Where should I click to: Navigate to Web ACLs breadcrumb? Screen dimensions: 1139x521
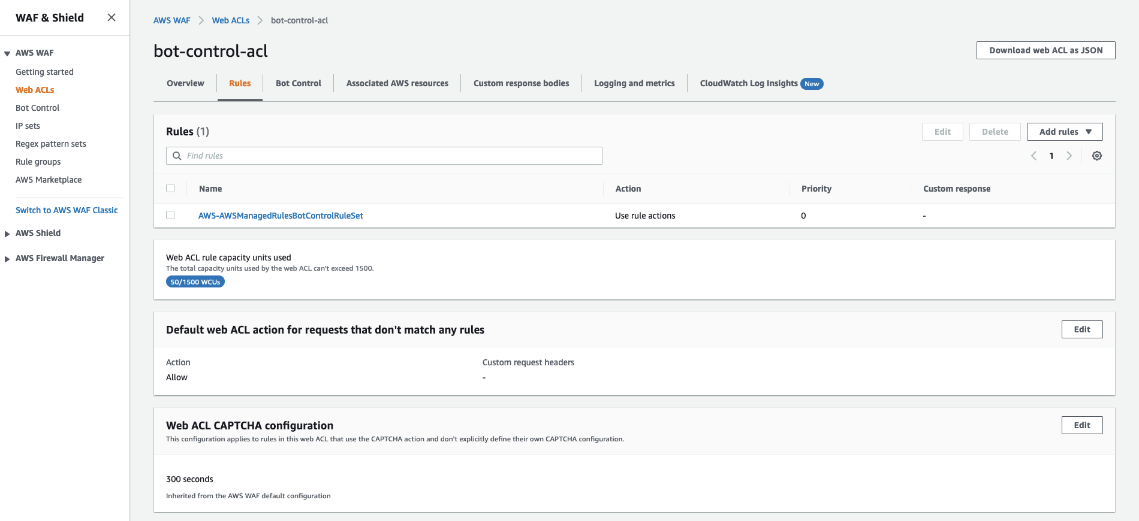pos(231,20)
